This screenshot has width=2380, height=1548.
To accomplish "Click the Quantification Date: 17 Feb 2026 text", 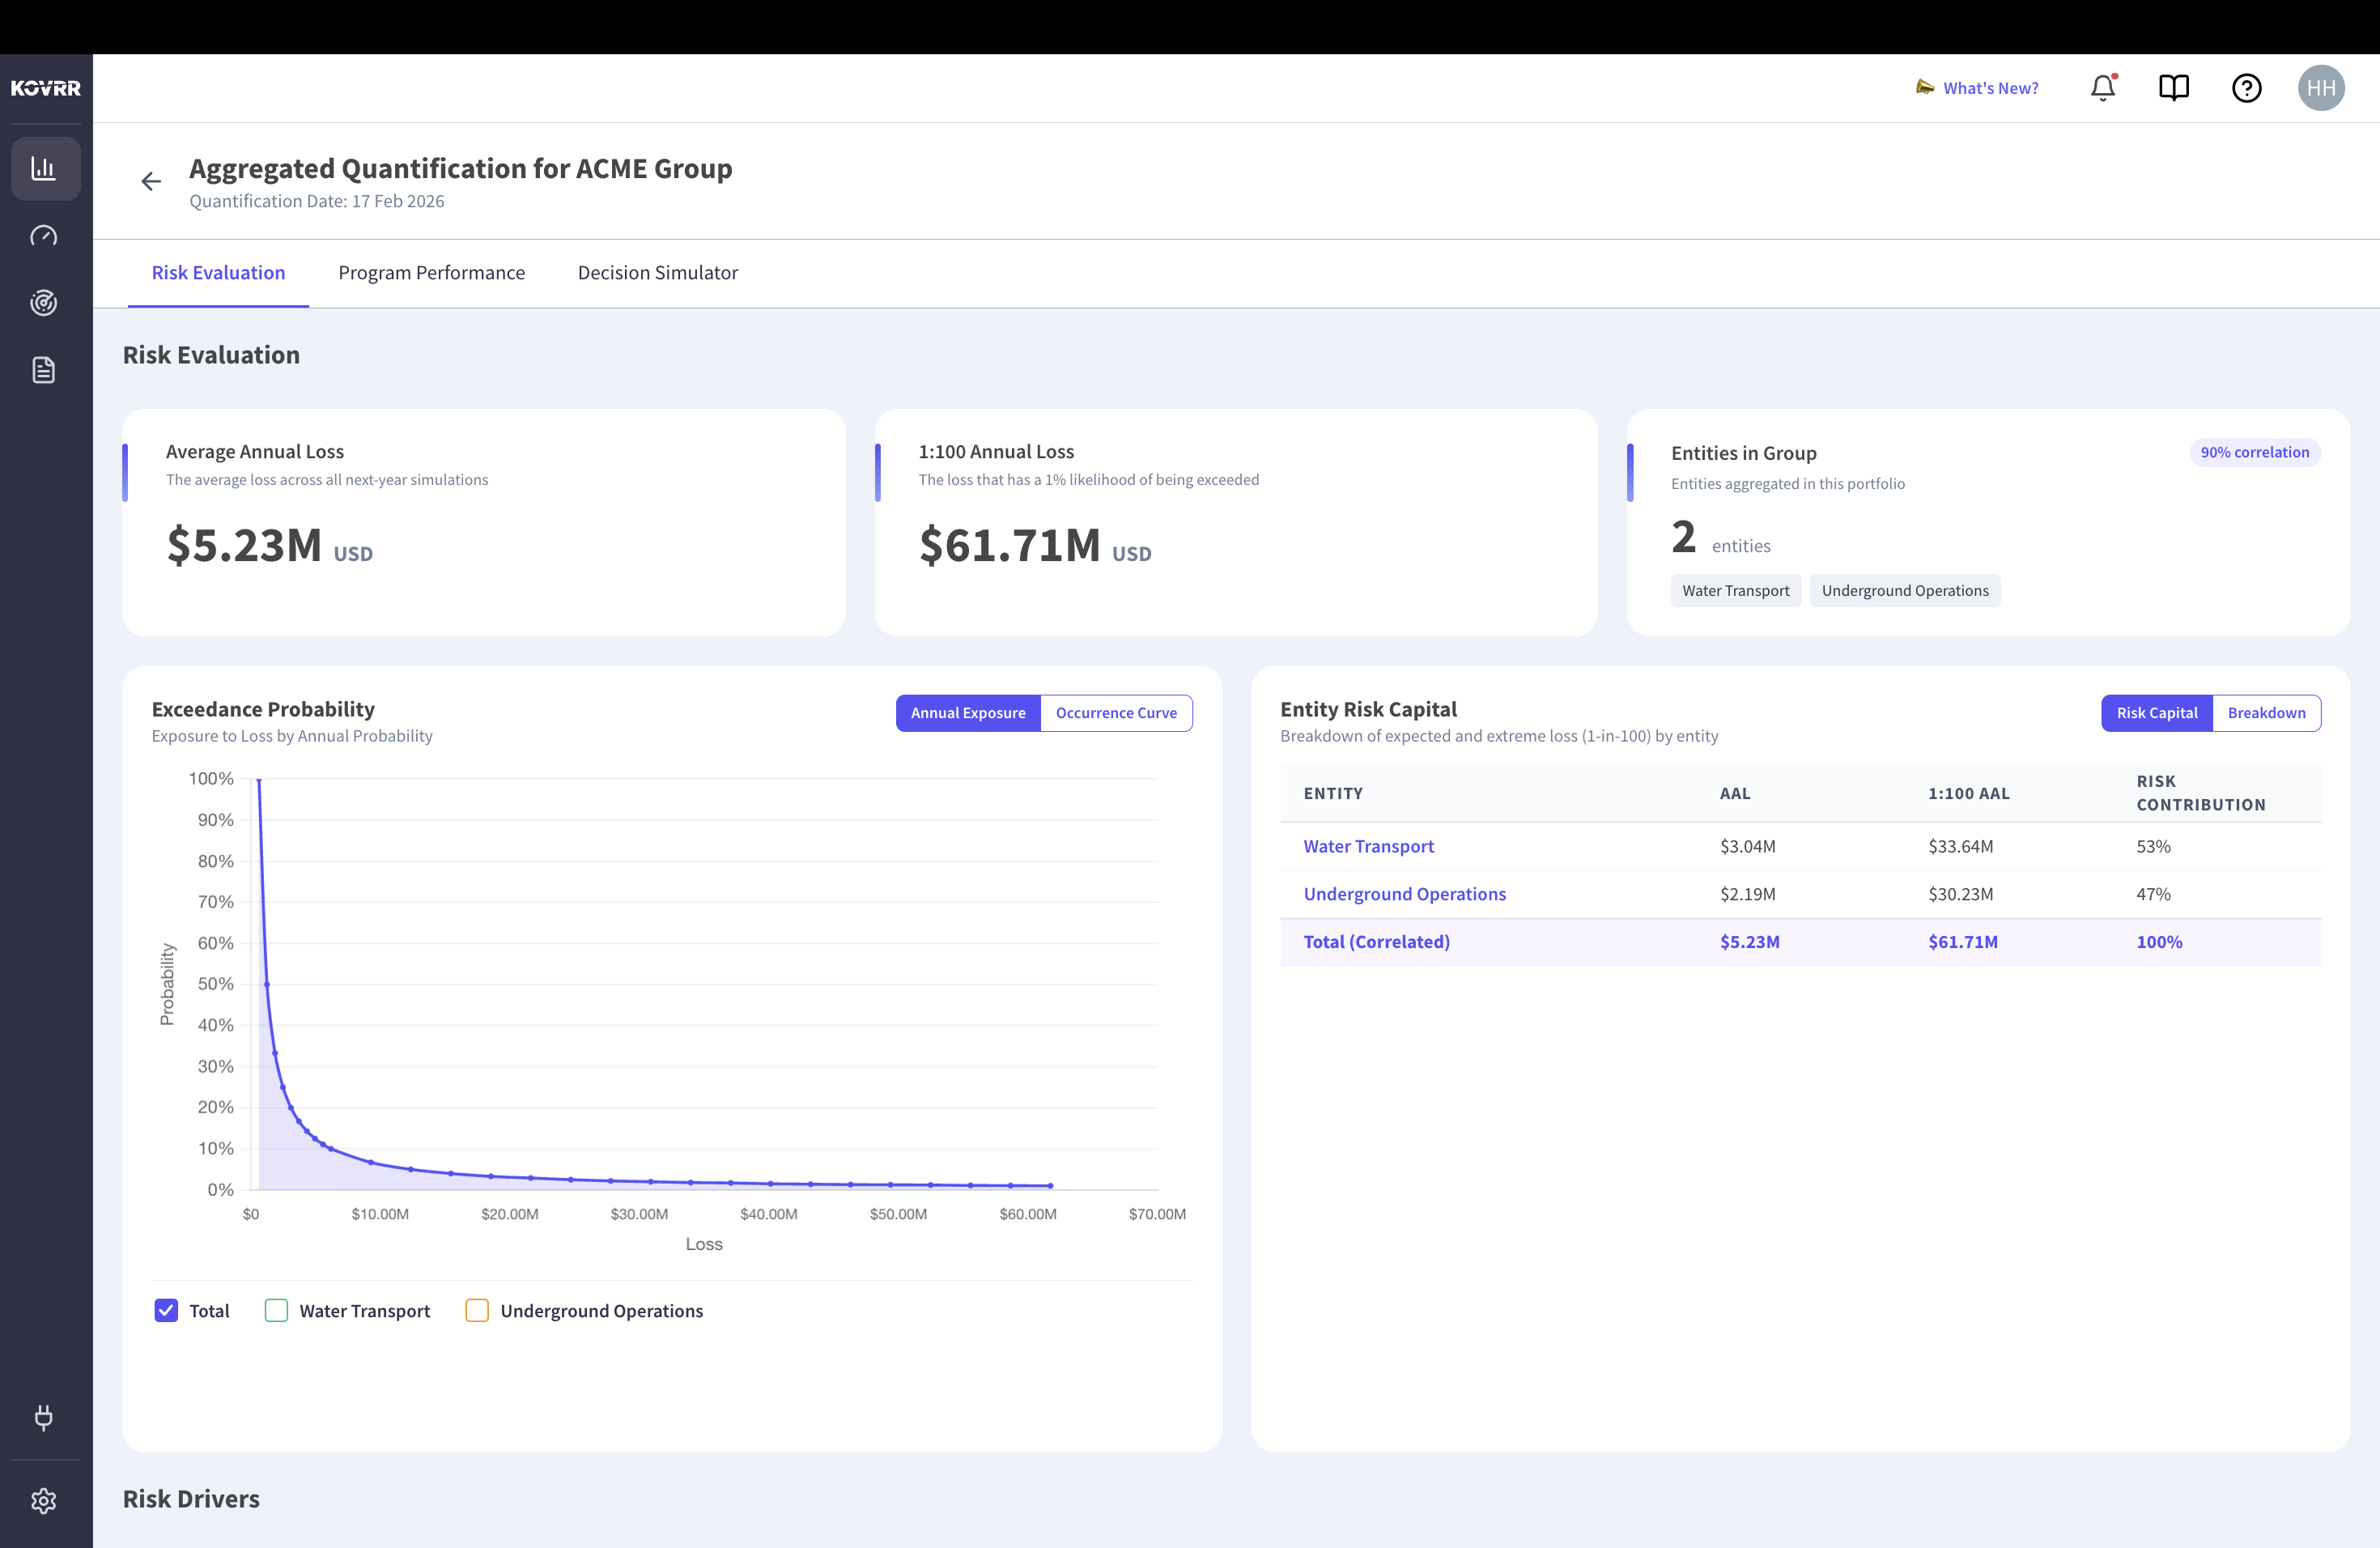I will coord(316,201).
